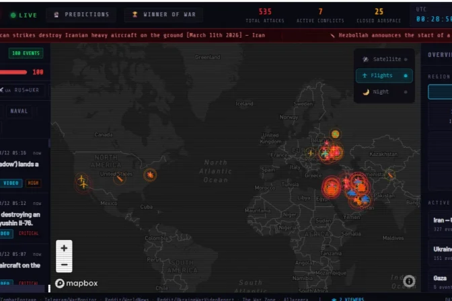Screen dimensions: 452x301
Task: Click large red marker northeast of Egypt
Action: 332,187
